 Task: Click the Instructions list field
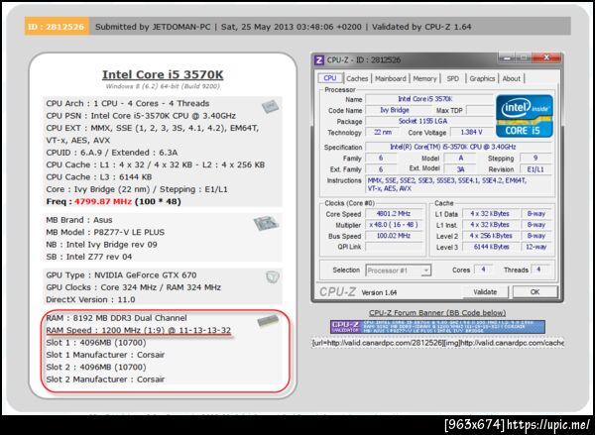pyautogui.click(x=458, y=184)
